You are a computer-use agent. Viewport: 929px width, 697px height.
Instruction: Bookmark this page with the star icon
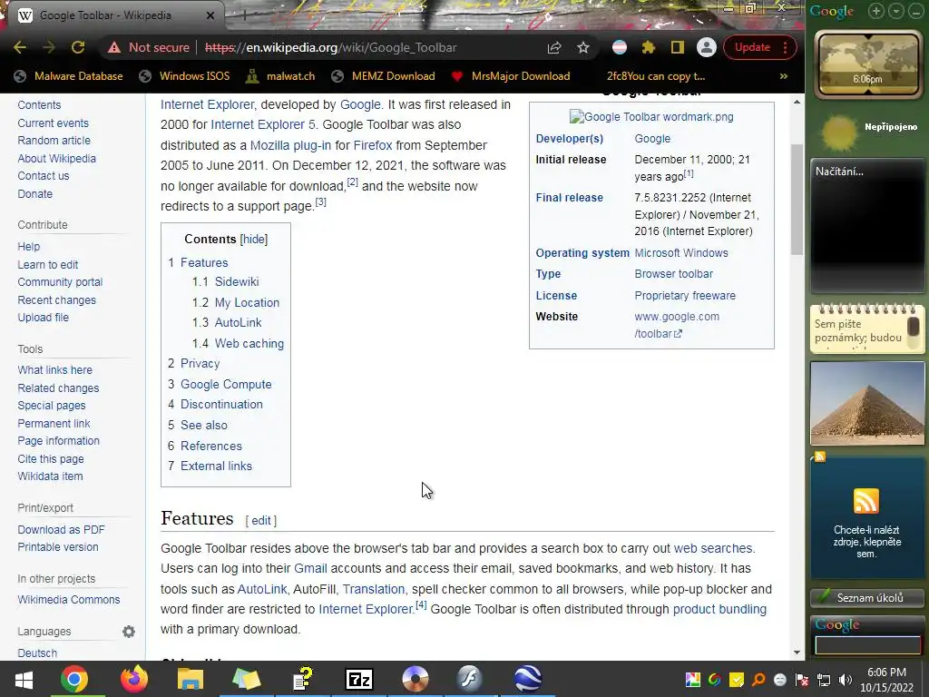[583, 47]
